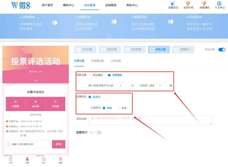Tap the 投票 icon in phone preview
Viewport: 228px width, 167px height.
27,160
